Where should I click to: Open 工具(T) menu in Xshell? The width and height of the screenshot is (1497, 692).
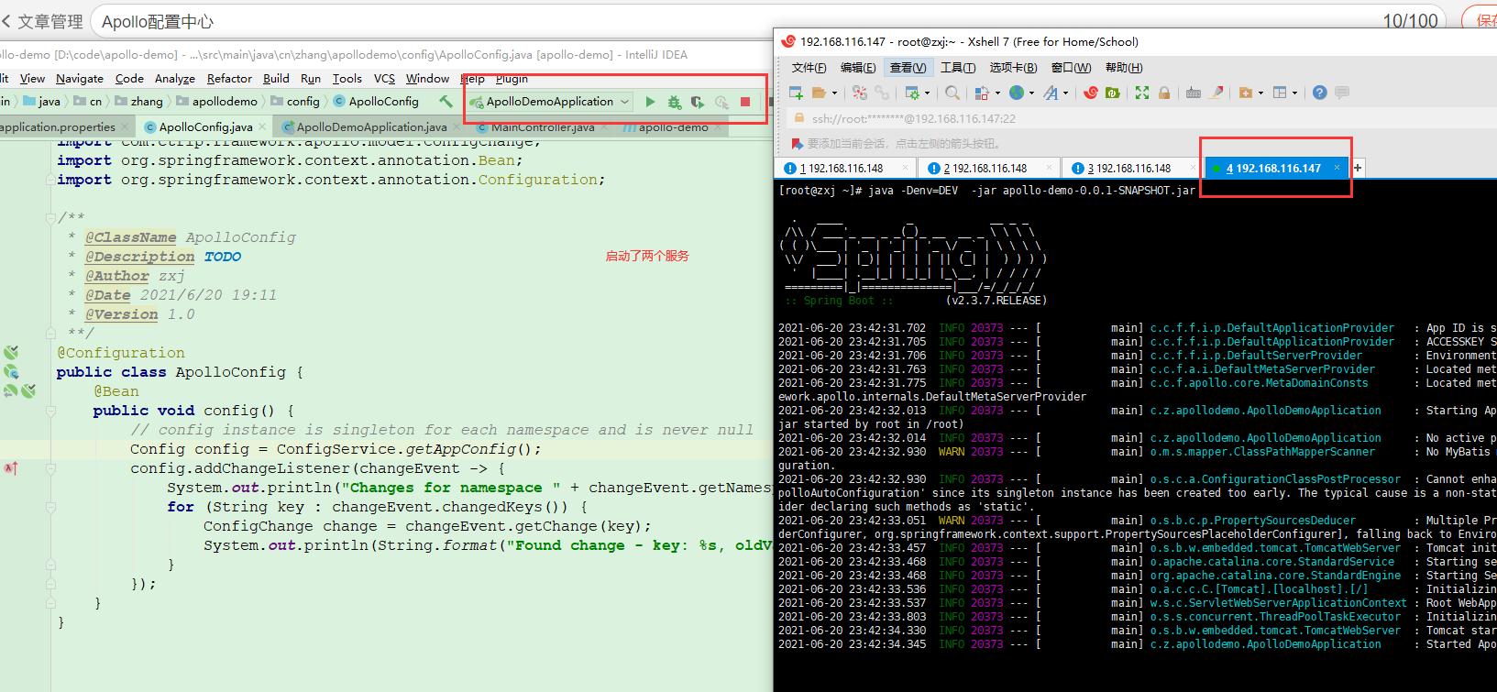tap(958, 68)
